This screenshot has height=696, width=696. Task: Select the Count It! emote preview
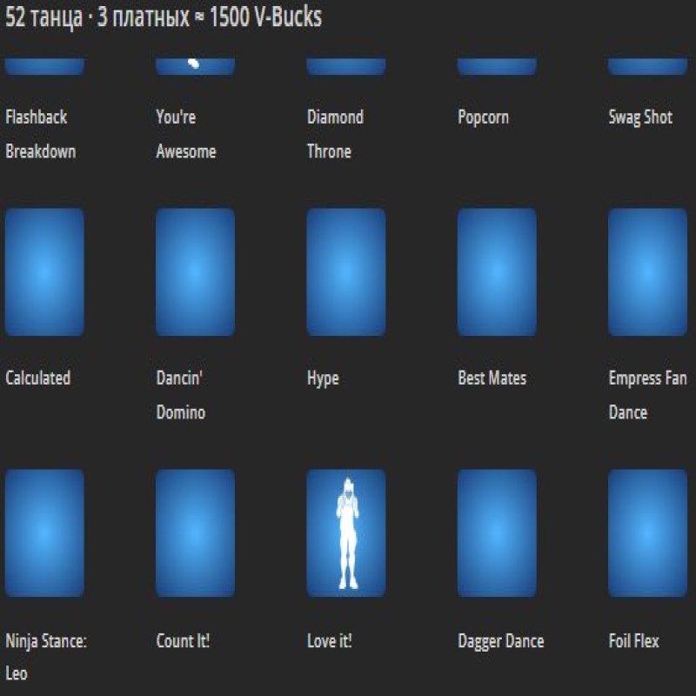(x=196, y=533)
